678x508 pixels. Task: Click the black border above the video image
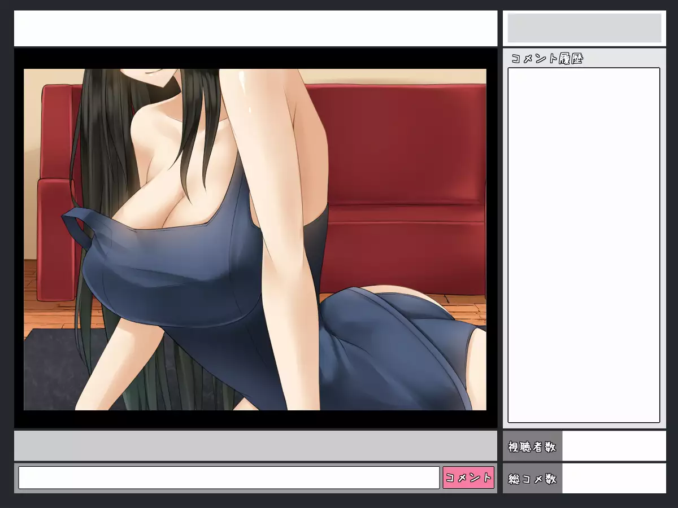point(255,58)
